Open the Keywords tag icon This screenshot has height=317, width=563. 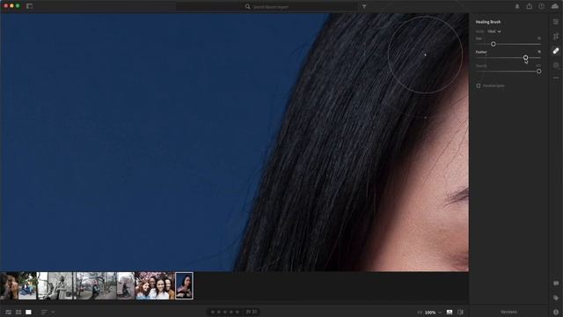pos(556,298)
